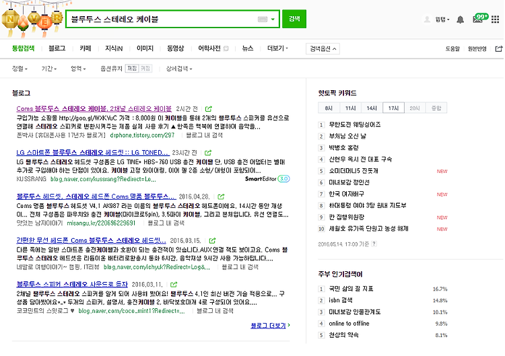Open hot keyword 무한도전 웨딩싱어즈
Image resolution: width=505 pixels, height=356 pixels.
[355, 124]
